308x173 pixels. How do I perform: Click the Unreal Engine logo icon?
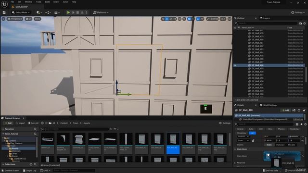(x=4, y=4)
